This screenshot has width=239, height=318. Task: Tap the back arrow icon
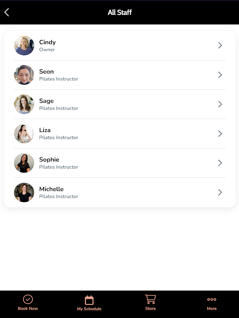tap(7, 12)
